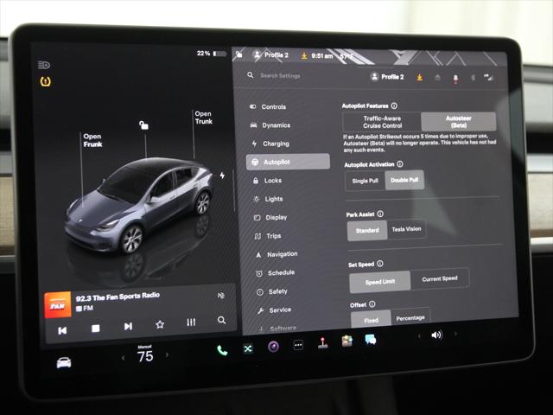This screenshot has height=415, width=553.
Task: Tap the bell notifications icon
Action: pyautogui.click(x=455, y=78)
